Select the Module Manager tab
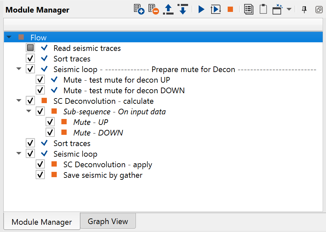 (x=42, y=222)
